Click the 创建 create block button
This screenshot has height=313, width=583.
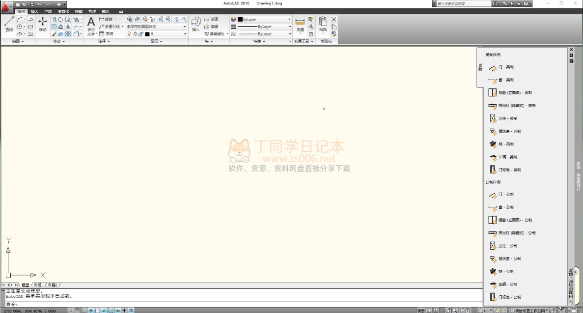pos(211,19)
